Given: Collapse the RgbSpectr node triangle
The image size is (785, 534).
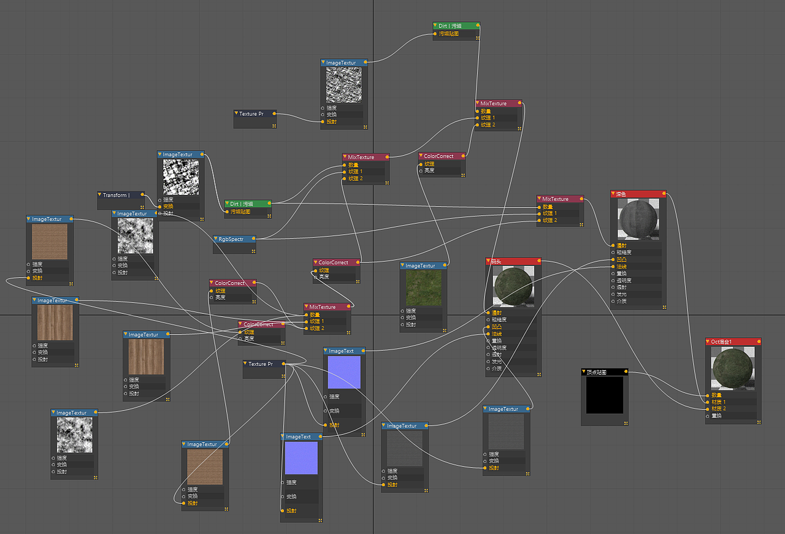Looking at the screenshot, I should coord(216,238).
